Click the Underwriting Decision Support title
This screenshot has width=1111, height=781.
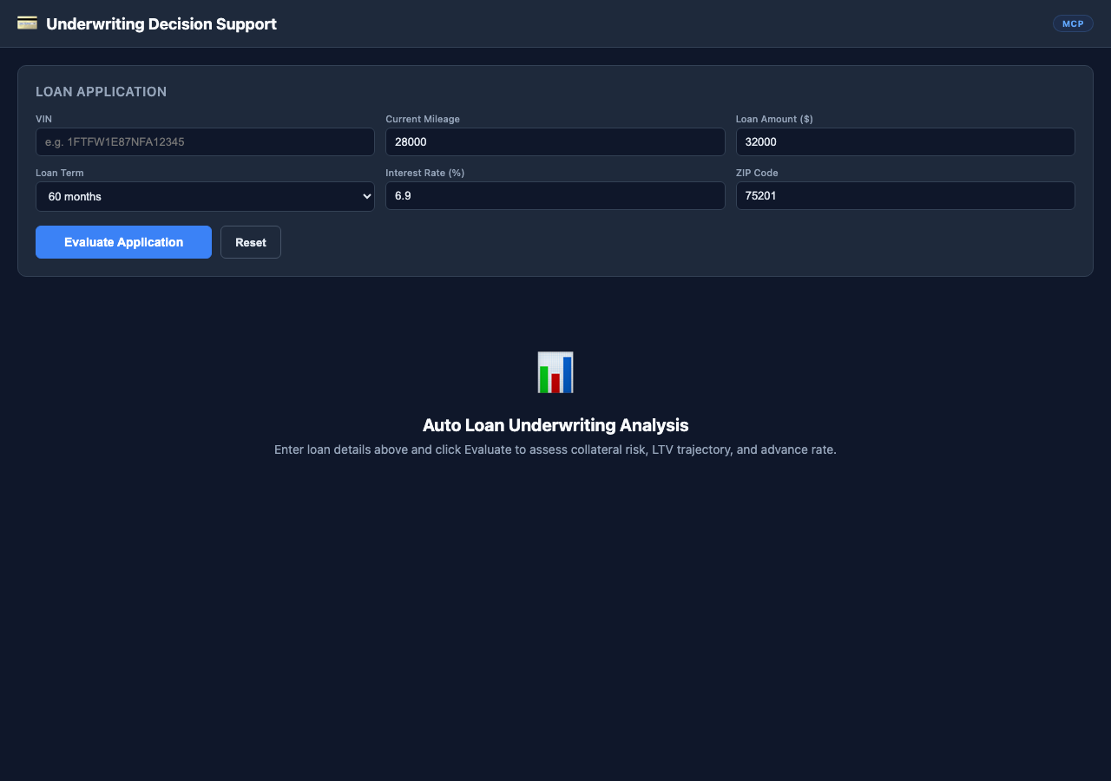pyautogui.click(x=161, y=23)
